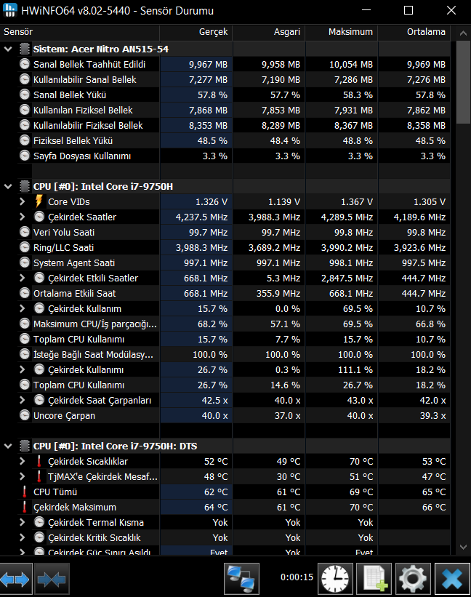The image size is (471, 597).
Task: Close sensors with the blue X button
Action: click(x=452, y=579)
